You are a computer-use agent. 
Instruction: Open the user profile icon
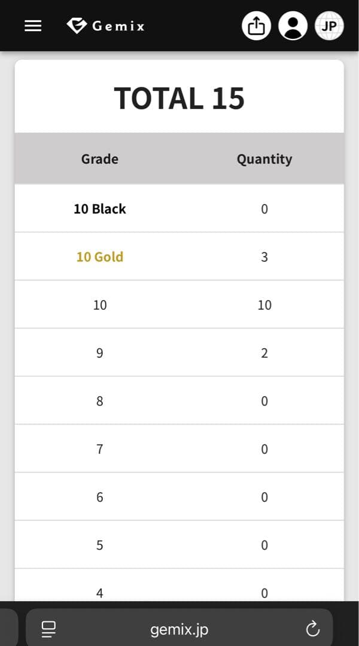pyautogui.click(x=293, y=26)
